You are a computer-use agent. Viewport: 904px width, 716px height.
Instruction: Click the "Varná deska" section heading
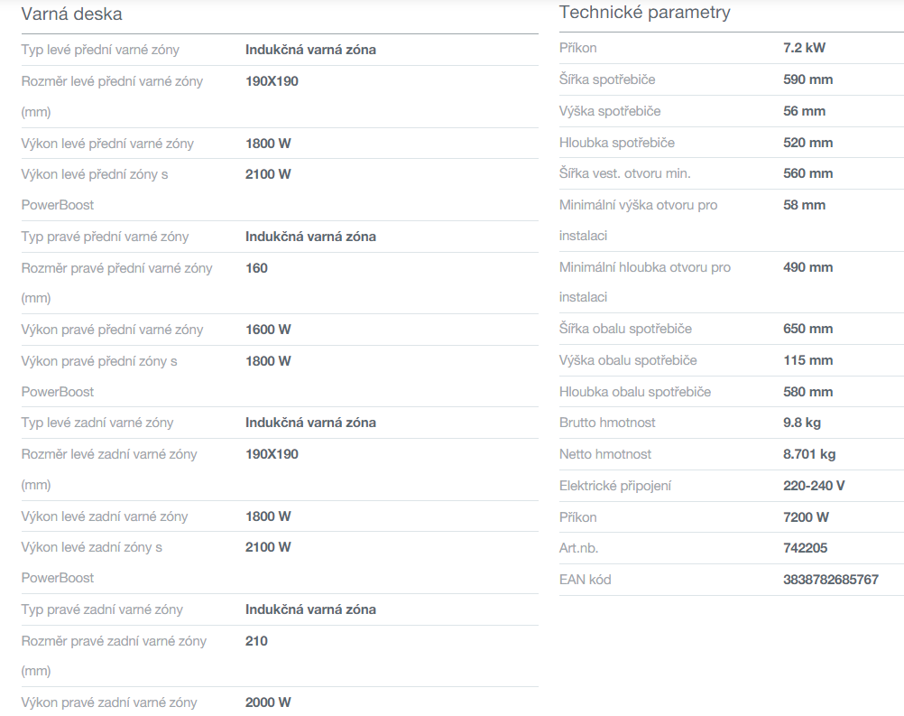71,14
